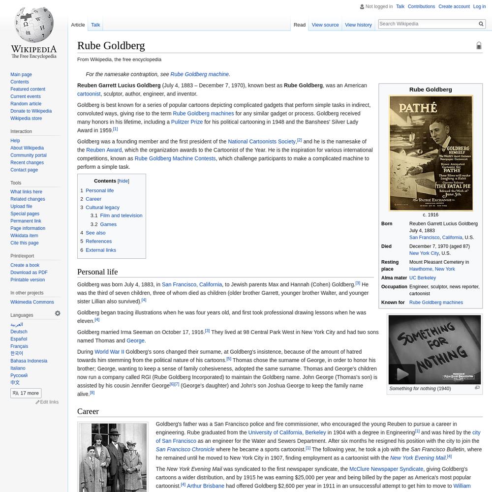Switch to the Talk tab

(x=95, y=25)
